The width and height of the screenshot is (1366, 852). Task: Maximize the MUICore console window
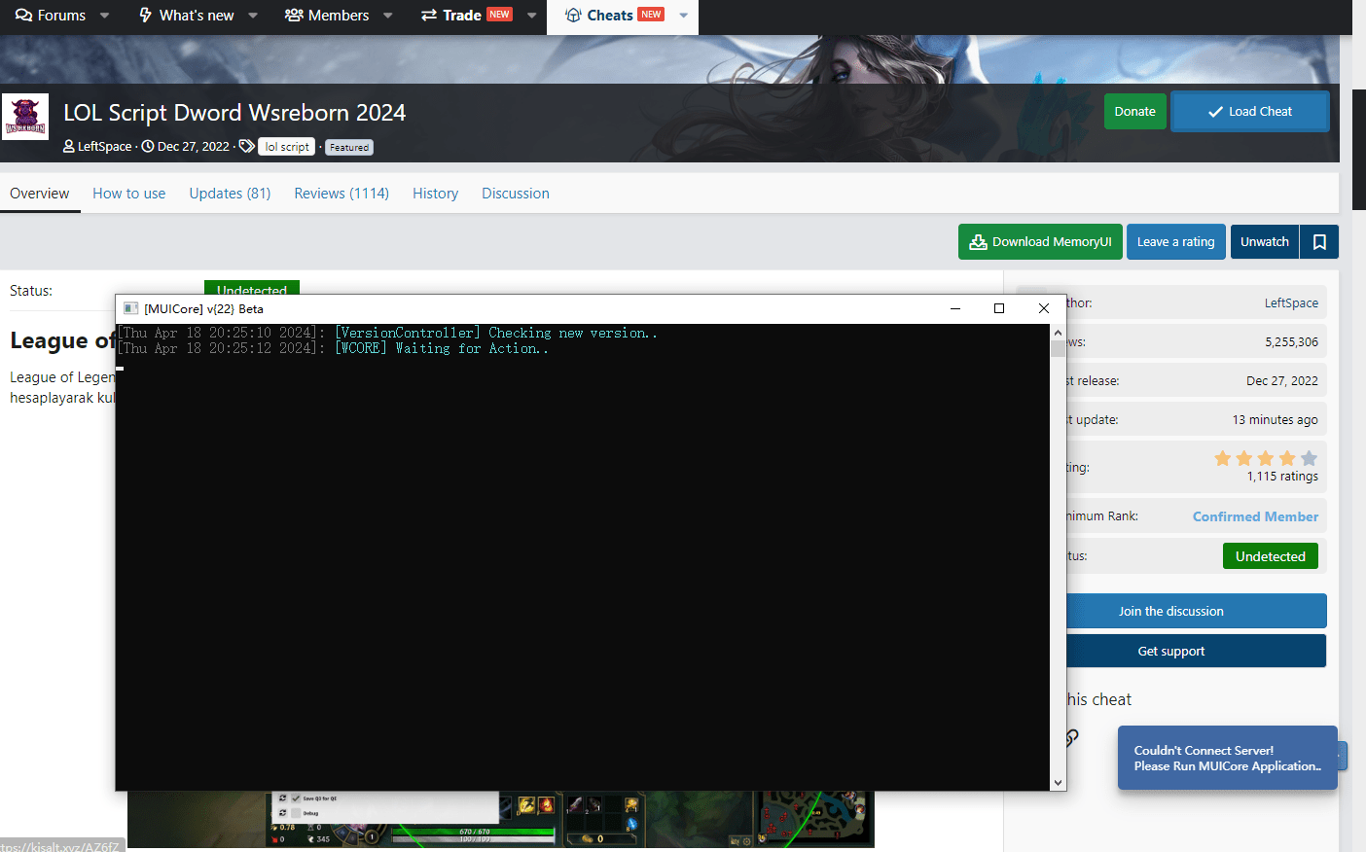coord(999,308)
